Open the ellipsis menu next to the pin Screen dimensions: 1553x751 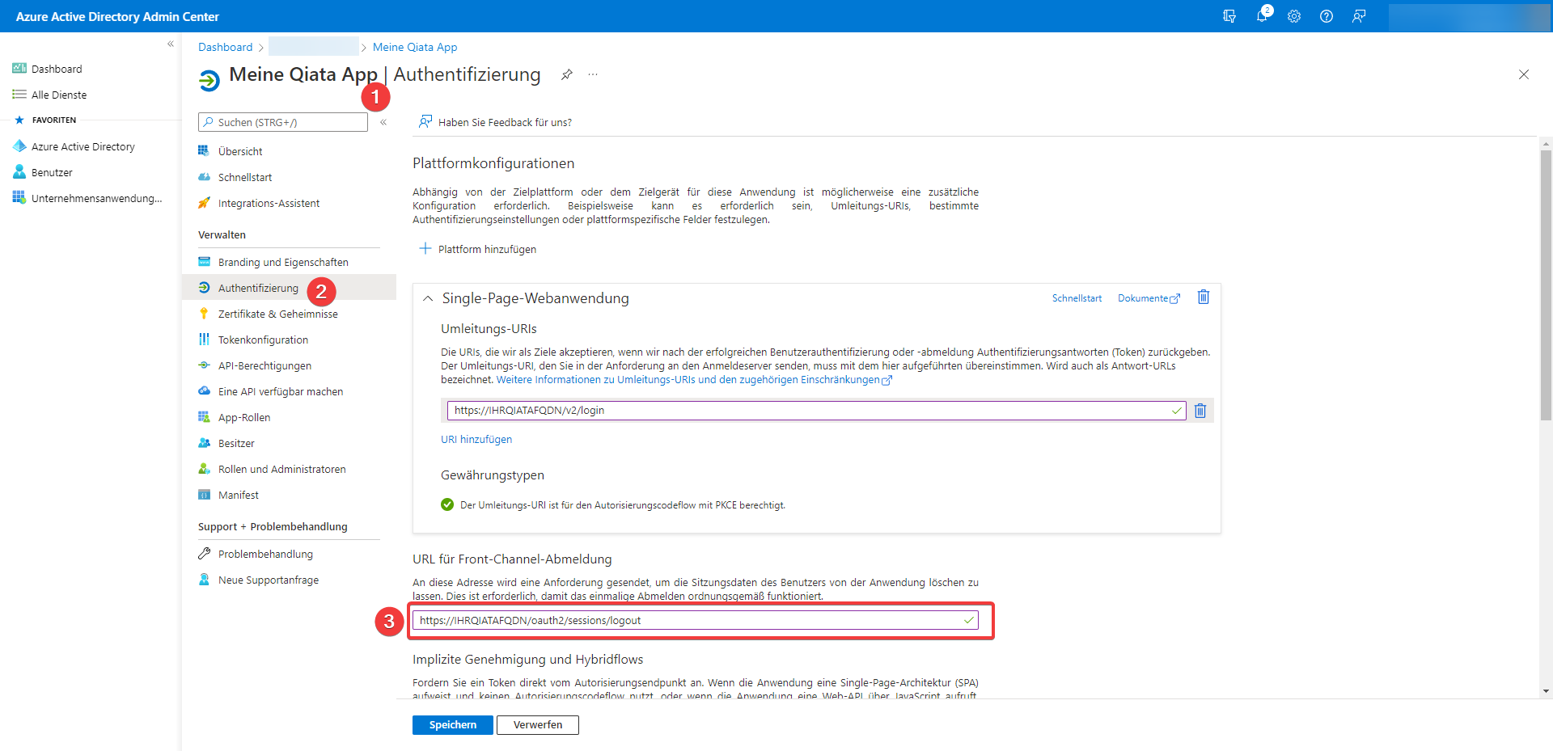tap(593, 74)
